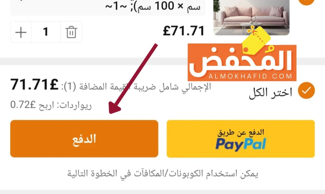Click the quantity field showing 1
Image resolution: width=325 pixels, height=194 pixels.
click(x=46, y=32)
